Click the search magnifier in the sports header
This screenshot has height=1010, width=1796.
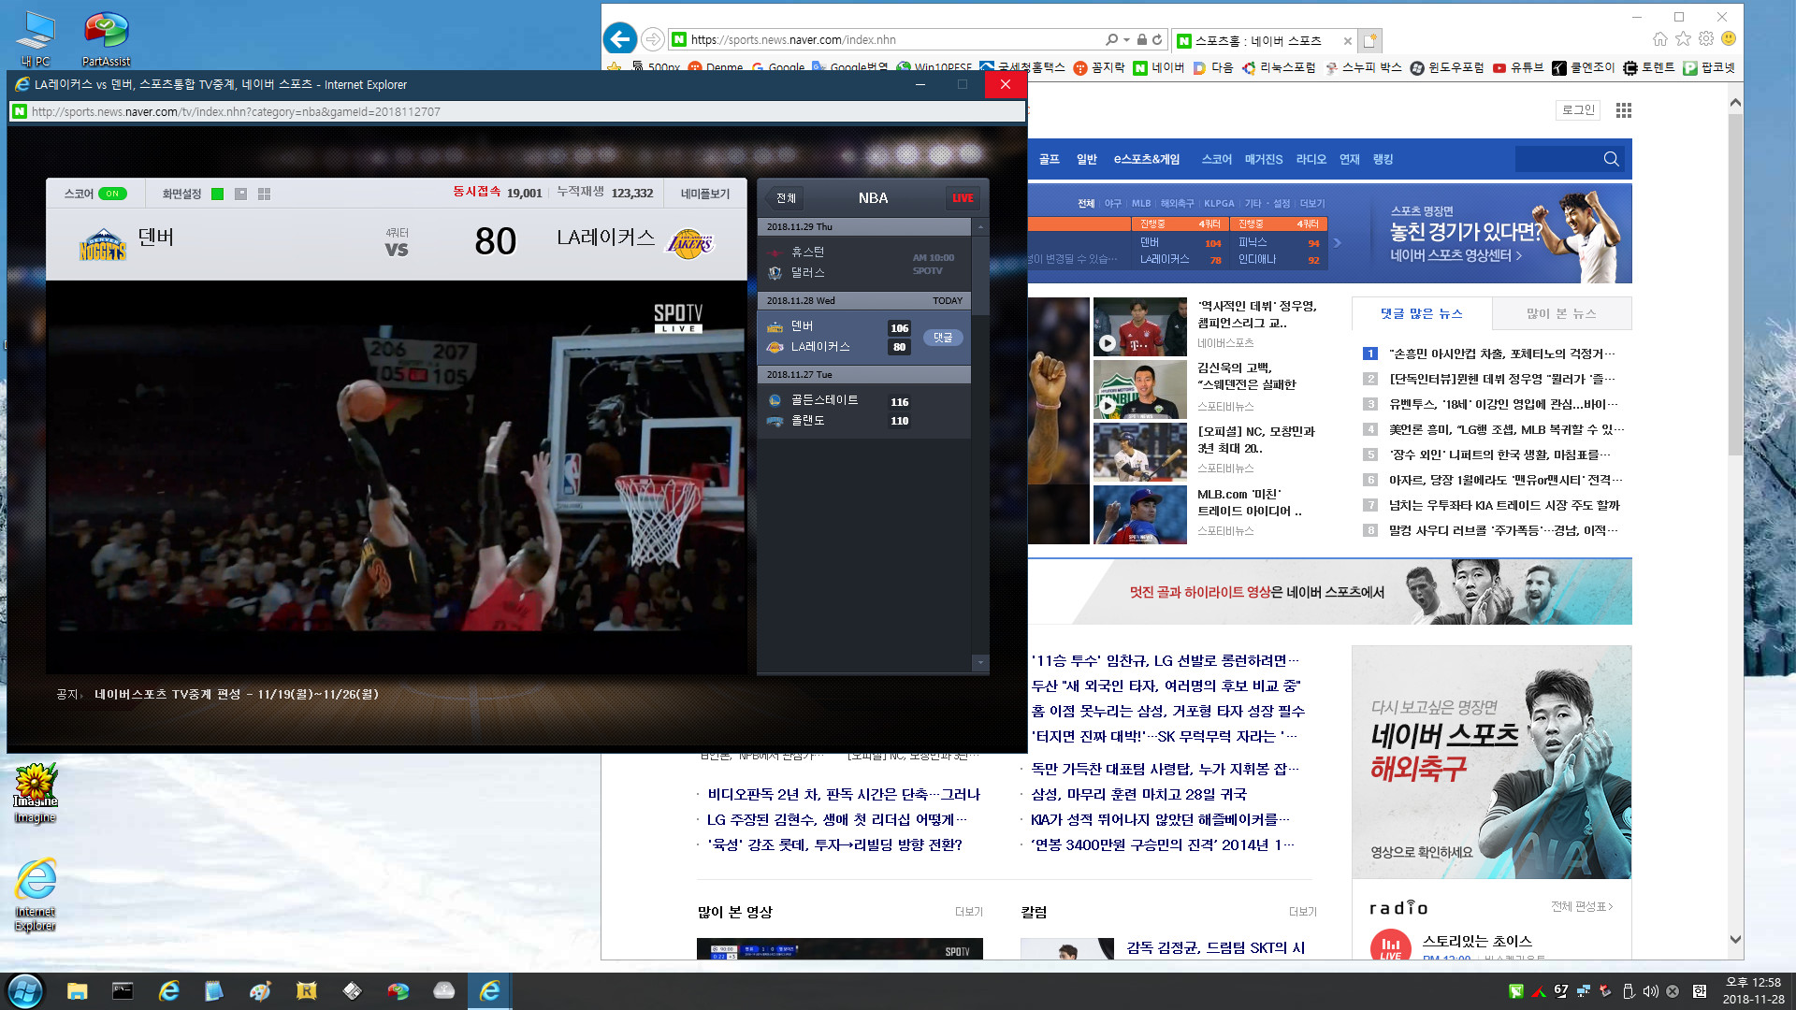(1611, 159)
